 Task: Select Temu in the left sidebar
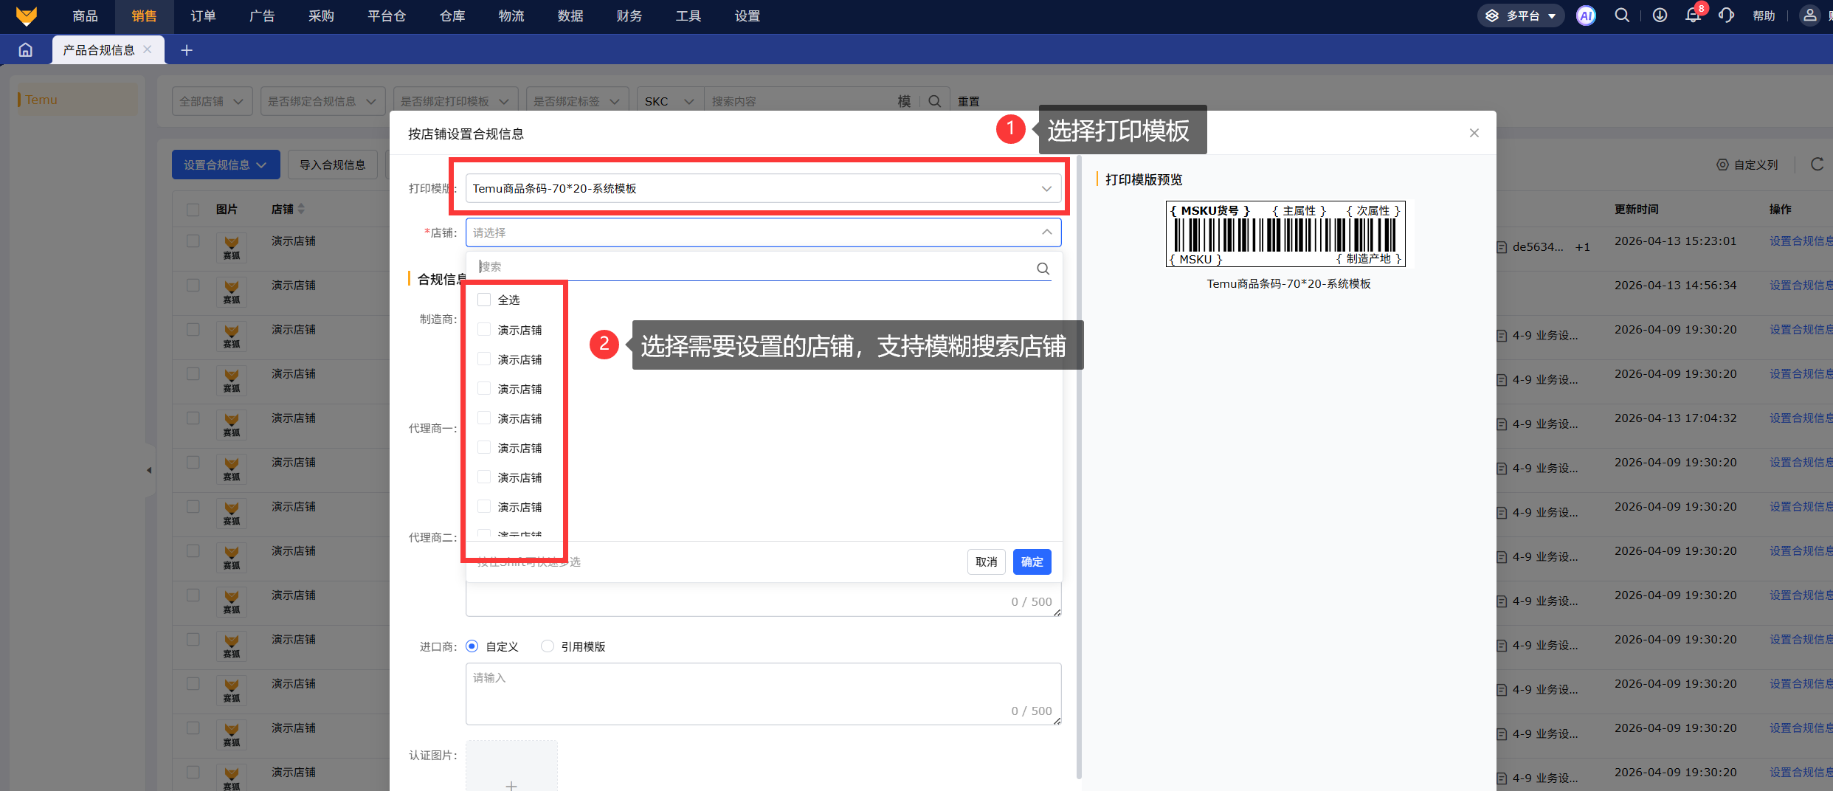tap(77, 100)
